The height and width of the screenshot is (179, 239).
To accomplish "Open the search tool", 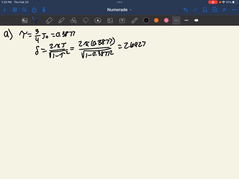I will 24,10.
